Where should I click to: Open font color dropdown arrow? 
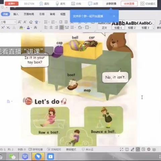point(31,28)
